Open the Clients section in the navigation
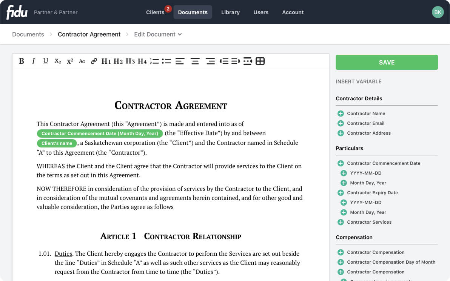450x281 pixels. pyautogui.click(x=156, y=12)
